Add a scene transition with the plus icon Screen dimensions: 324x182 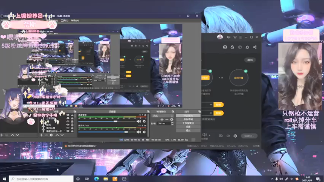pos(162,119)
